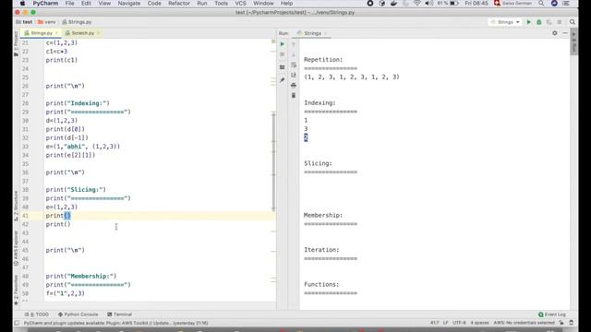591x332 pixels.
Task: Click the Slicing: header in Run output
Action: click(318, 163)
